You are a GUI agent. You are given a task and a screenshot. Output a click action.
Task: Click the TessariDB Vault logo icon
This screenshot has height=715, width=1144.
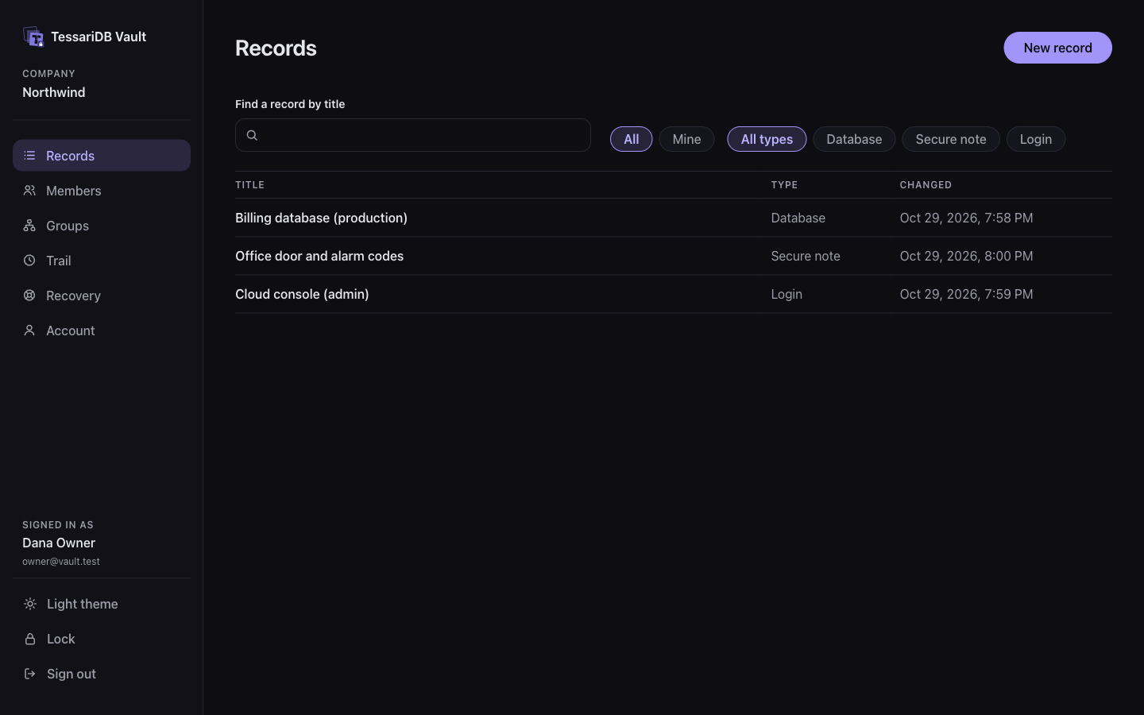pos(33,37)
